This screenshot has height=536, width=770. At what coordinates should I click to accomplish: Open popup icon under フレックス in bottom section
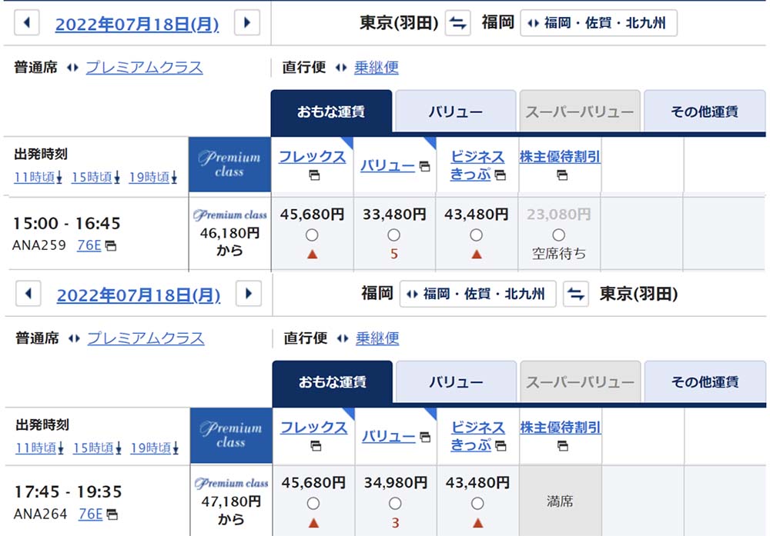316,446
